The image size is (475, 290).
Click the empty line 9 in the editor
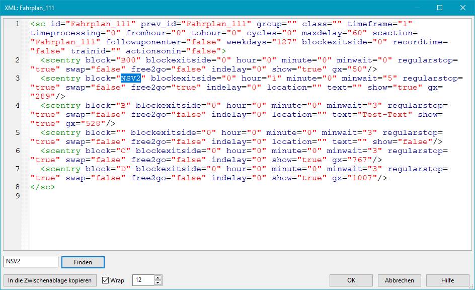(151, 196)
